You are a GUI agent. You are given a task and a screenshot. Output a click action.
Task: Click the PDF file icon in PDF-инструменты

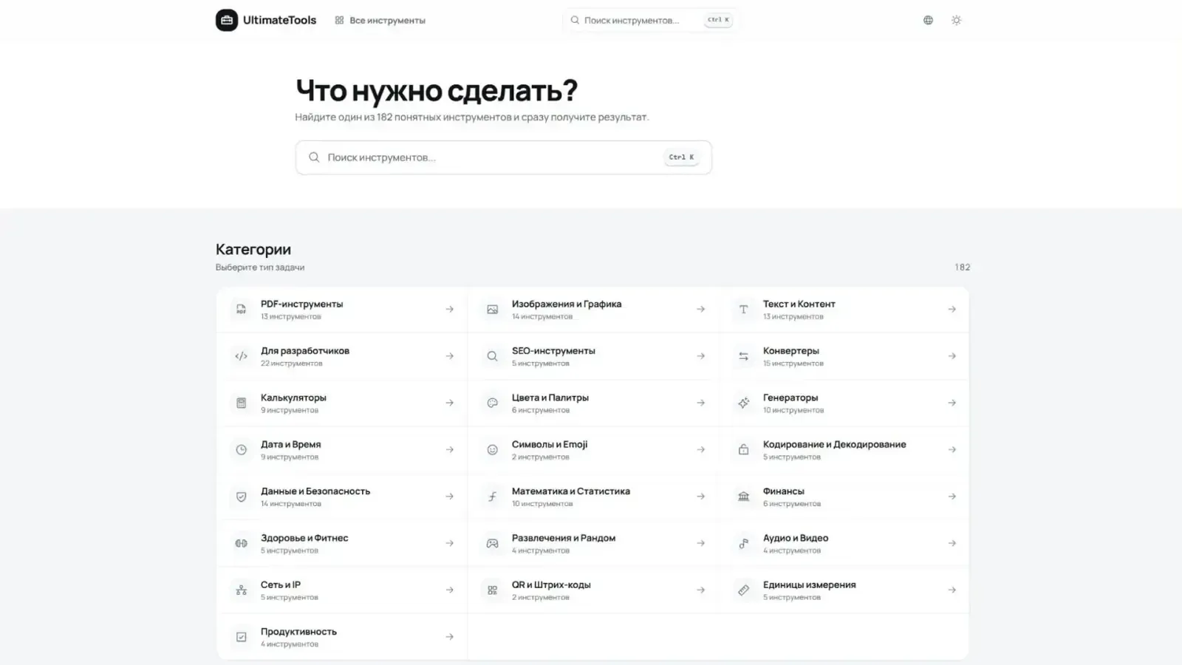pos(241,310)
